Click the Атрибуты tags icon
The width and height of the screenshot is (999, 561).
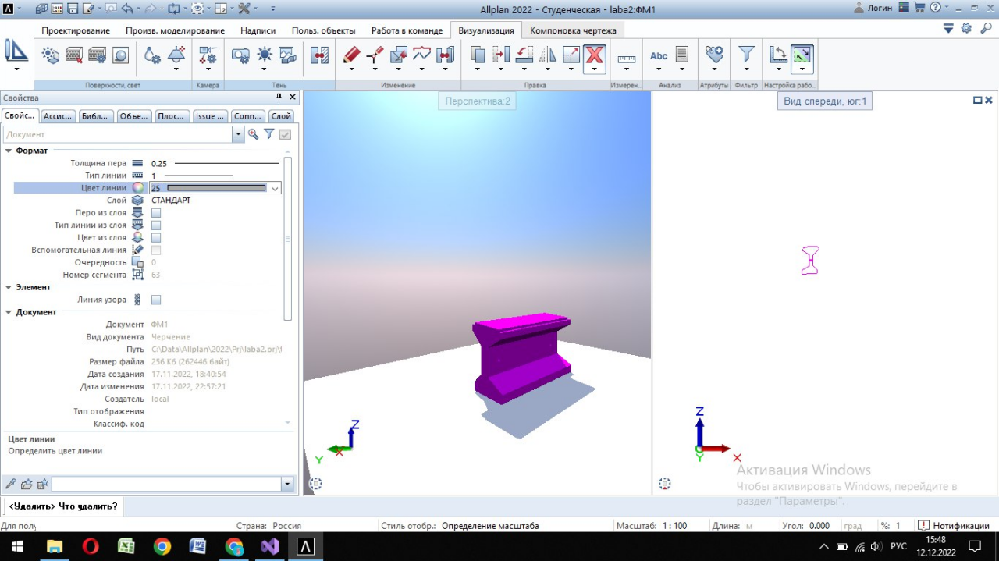tap(714, 55)
